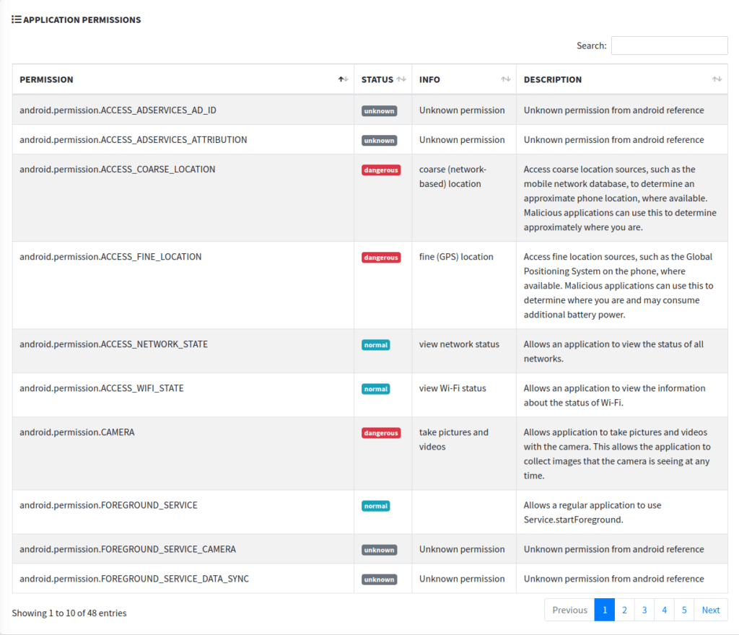Click the DESCRIPTION column header text
Image resolution: width=739 pixels, height=635 pixels.
tap(552, 79)
